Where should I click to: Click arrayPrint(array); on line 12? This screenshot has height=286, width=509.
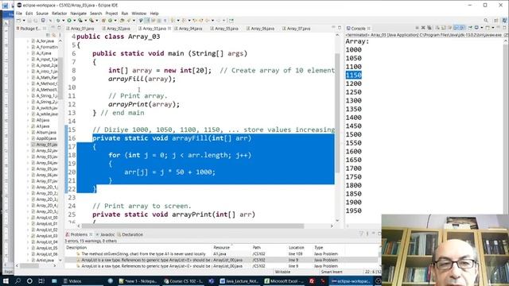pyautogui.click(x=144, y=104)
